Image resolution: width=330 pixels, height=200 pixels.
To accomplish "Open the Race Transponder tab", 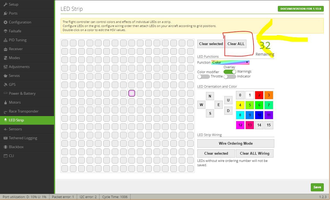I will tap(27, 111).
